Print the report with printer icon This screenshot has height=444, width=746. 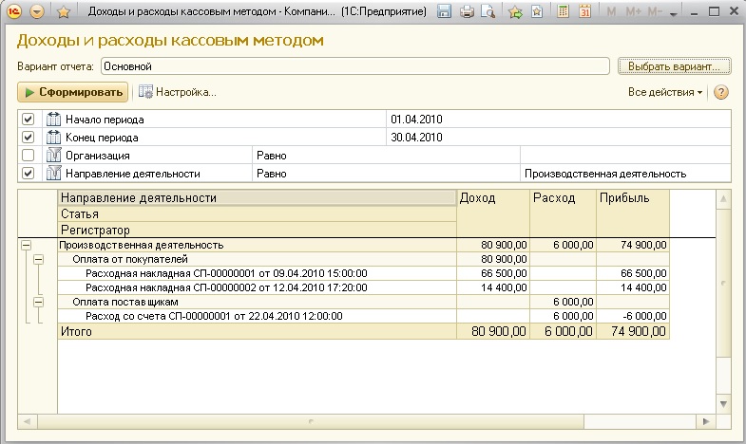[467, 11]
